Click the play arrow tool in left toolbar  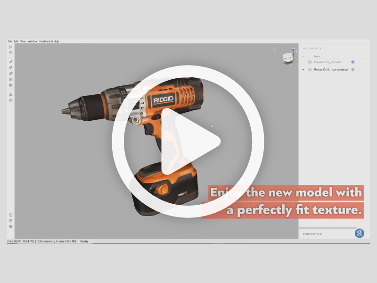10,47
